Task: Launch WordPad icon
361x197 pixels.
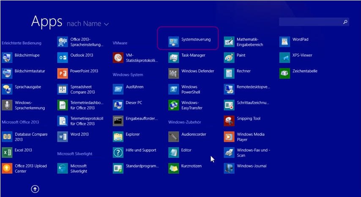Action: click(x=285, y=42)
